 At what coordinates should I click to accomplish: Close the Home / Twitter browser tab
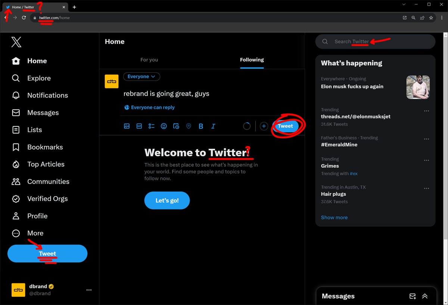pos(64,7)
